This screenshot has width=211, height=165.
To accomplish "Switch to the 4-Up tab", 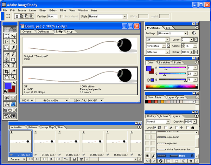I will click(70, 32).
